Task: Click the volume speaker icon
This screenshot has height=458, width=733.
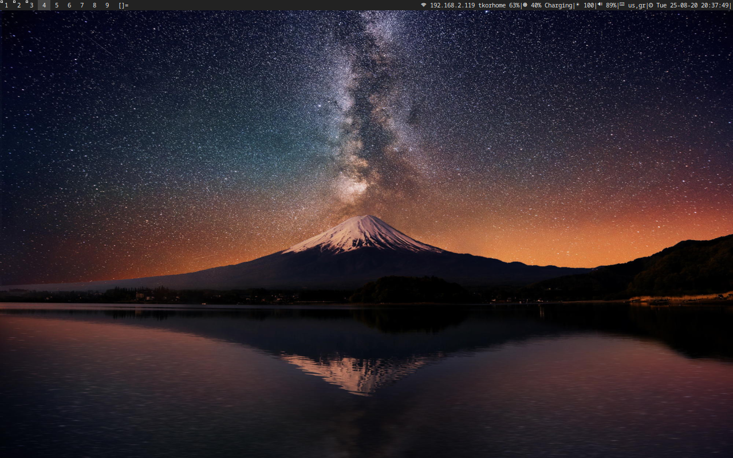Action: point(600,5)
